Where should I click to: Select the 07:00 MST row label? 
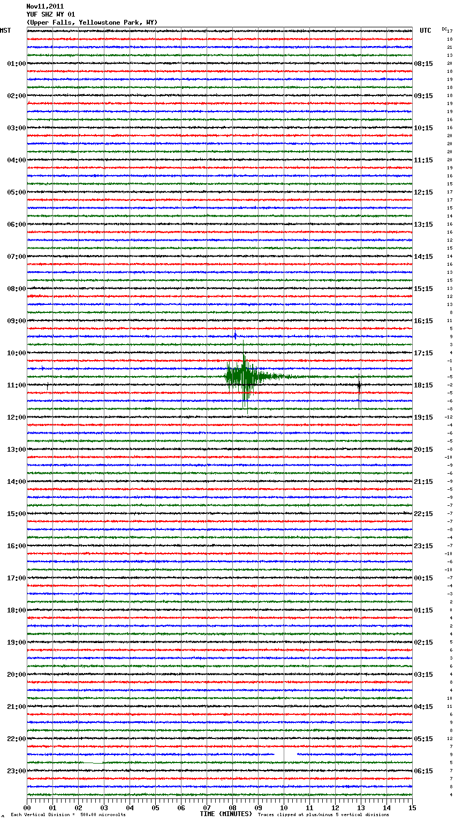[x=17, y=257]
